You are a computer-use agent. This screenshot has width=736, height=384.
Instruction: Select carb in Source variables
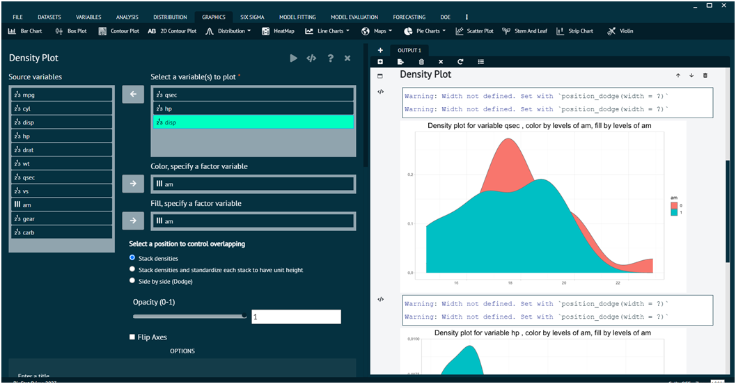point(61,232)
